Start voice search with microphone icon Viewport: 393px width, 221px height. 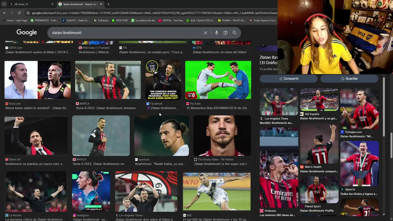(x=216, y=33)
